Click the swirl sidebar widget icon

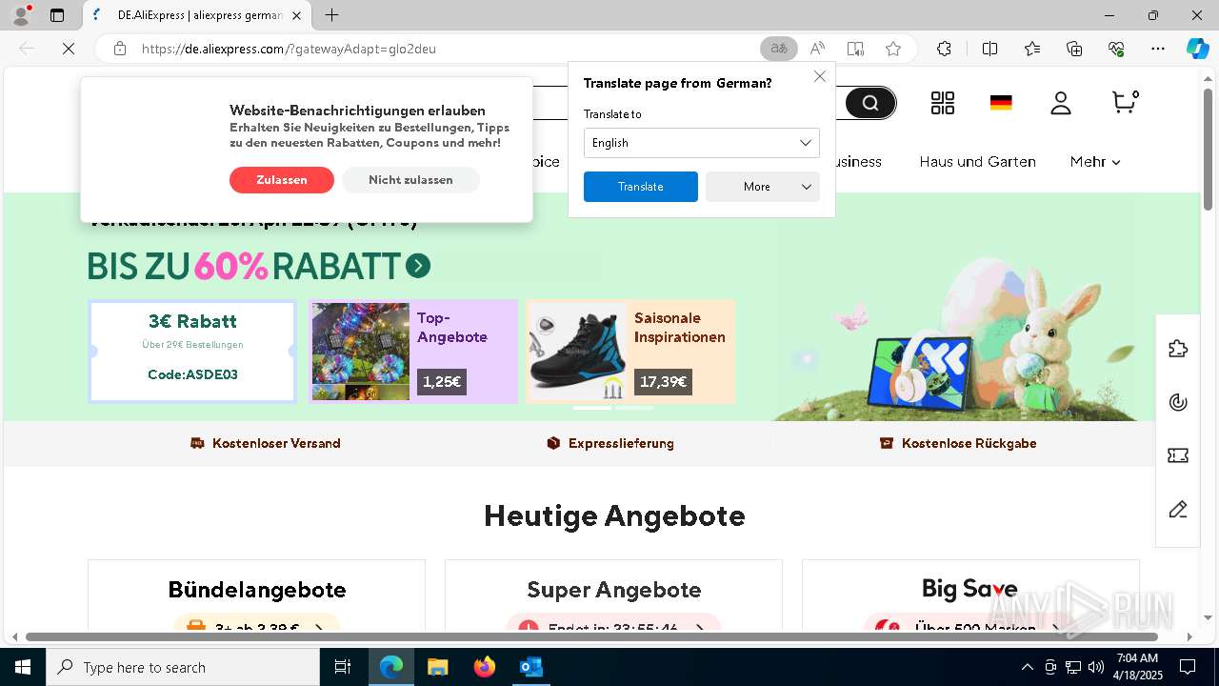(x=1178, y=402)
